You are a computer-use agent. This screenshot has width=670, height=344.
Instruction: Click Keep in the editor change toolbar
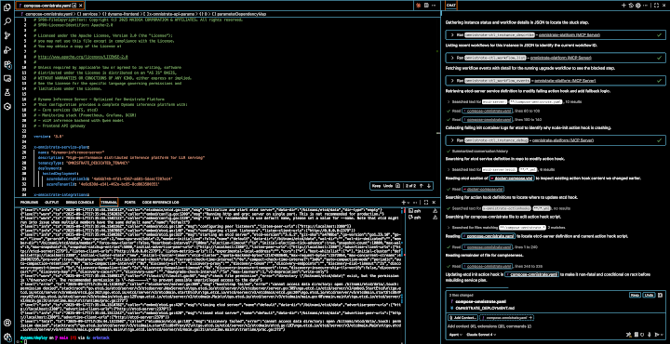tap(376, 186)
